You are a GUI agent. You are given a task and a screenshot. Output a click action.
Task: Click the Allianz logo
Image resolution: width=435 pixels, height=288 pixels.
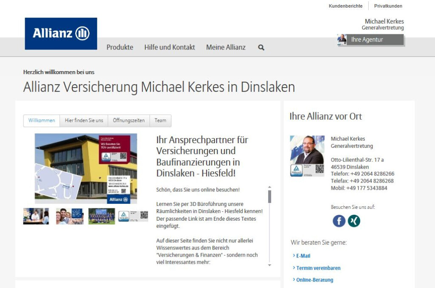click(60, 33)
